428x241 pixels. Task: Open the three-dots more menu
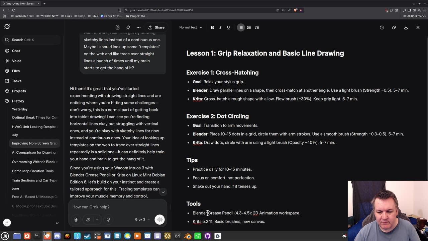(138, 27)
